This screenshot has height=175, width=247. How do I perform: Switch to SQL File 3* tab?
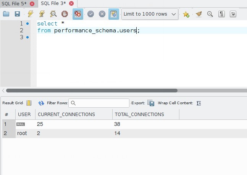pyautogui.click(x=53, y=3)
